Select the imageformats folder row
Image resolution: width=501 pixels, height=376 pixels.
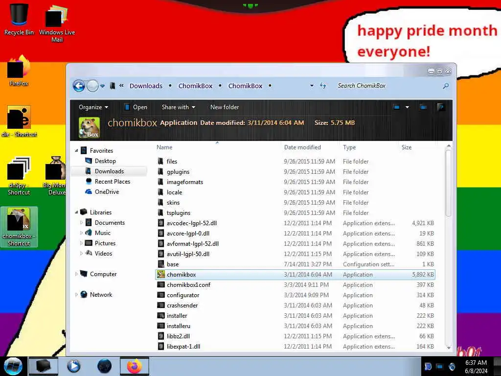(295, 182)
